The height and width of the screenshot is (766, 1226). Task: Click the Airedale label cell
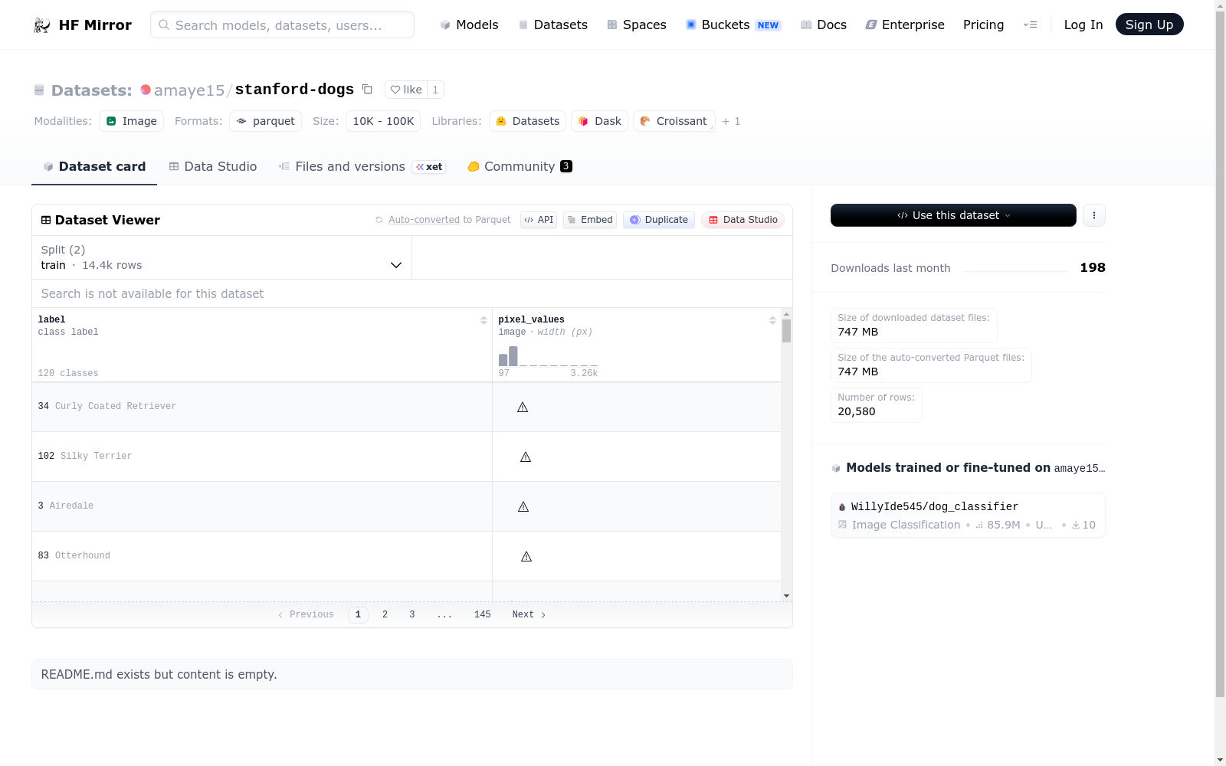[x=262, y=506]
